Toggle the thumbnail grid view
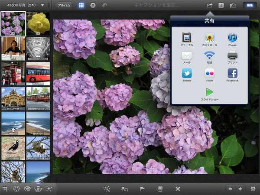Image resolution: width=260 pixels, height=195 pixels. [81, 5]
